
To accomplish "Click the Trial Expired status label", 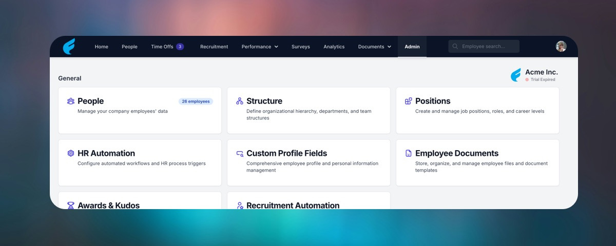I will tap(543, 79).
